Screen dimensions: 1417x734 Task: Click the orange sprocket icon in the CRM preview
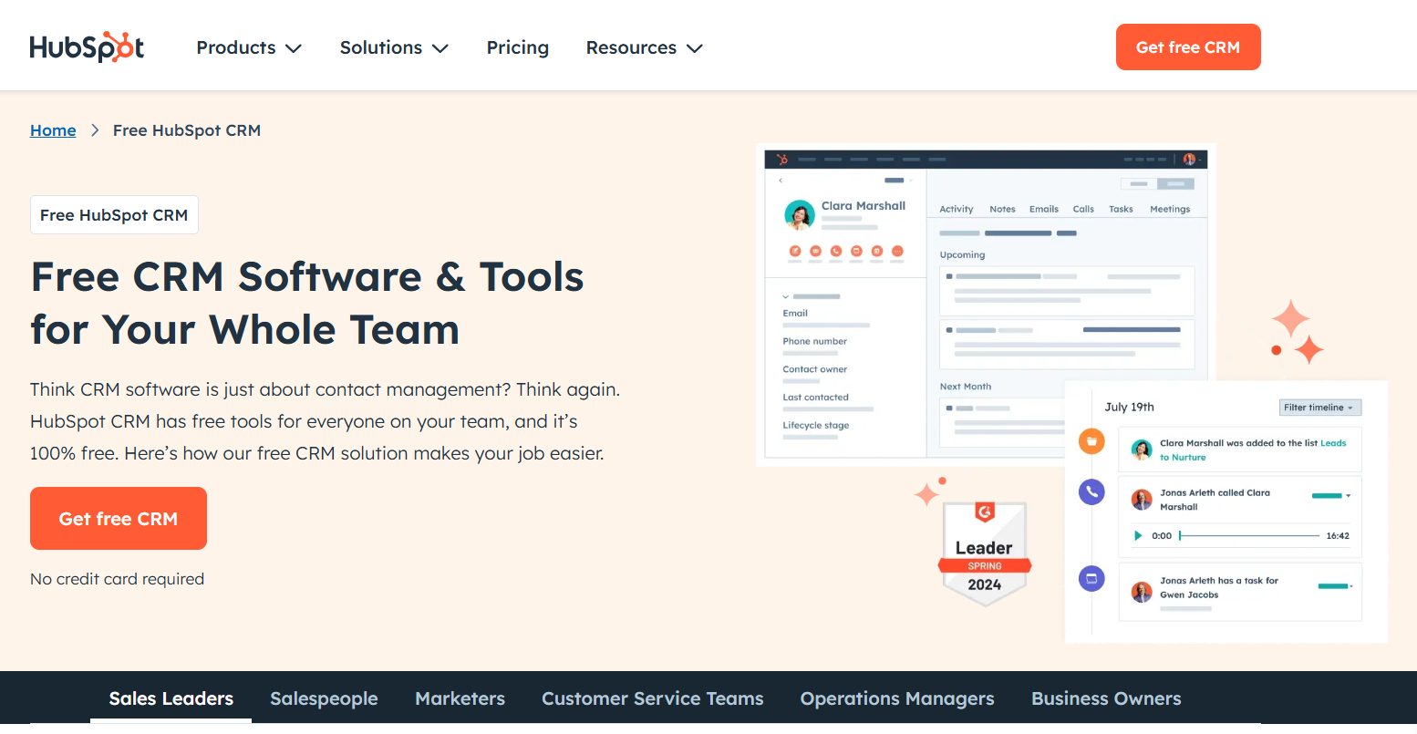point(781,160)
